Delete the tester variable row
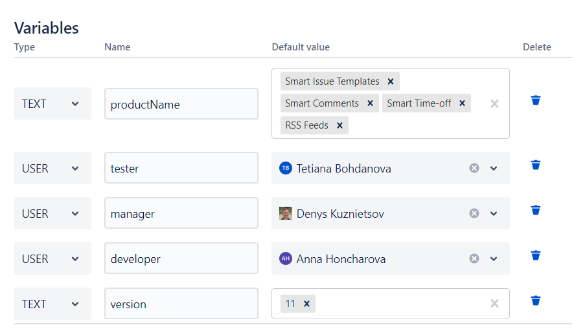Screen dimensions: 574x336 click(x=535, y=165)
